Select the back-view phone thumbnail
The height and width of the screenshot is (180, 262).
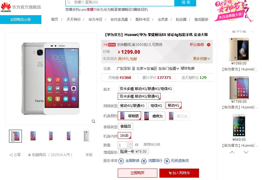click(86, 136)
